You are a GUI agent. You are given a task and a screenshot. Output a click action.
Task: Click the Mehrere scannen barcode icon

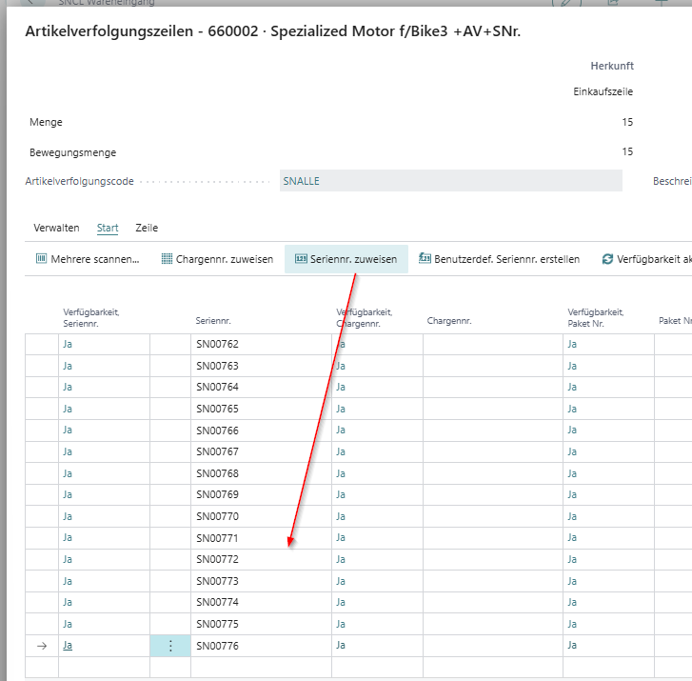click(41, 259)
